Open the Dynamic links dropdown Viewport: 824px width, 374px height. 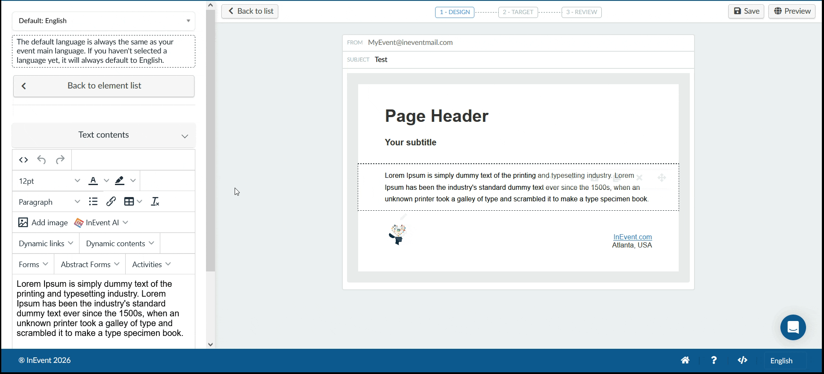coord(46,244)
